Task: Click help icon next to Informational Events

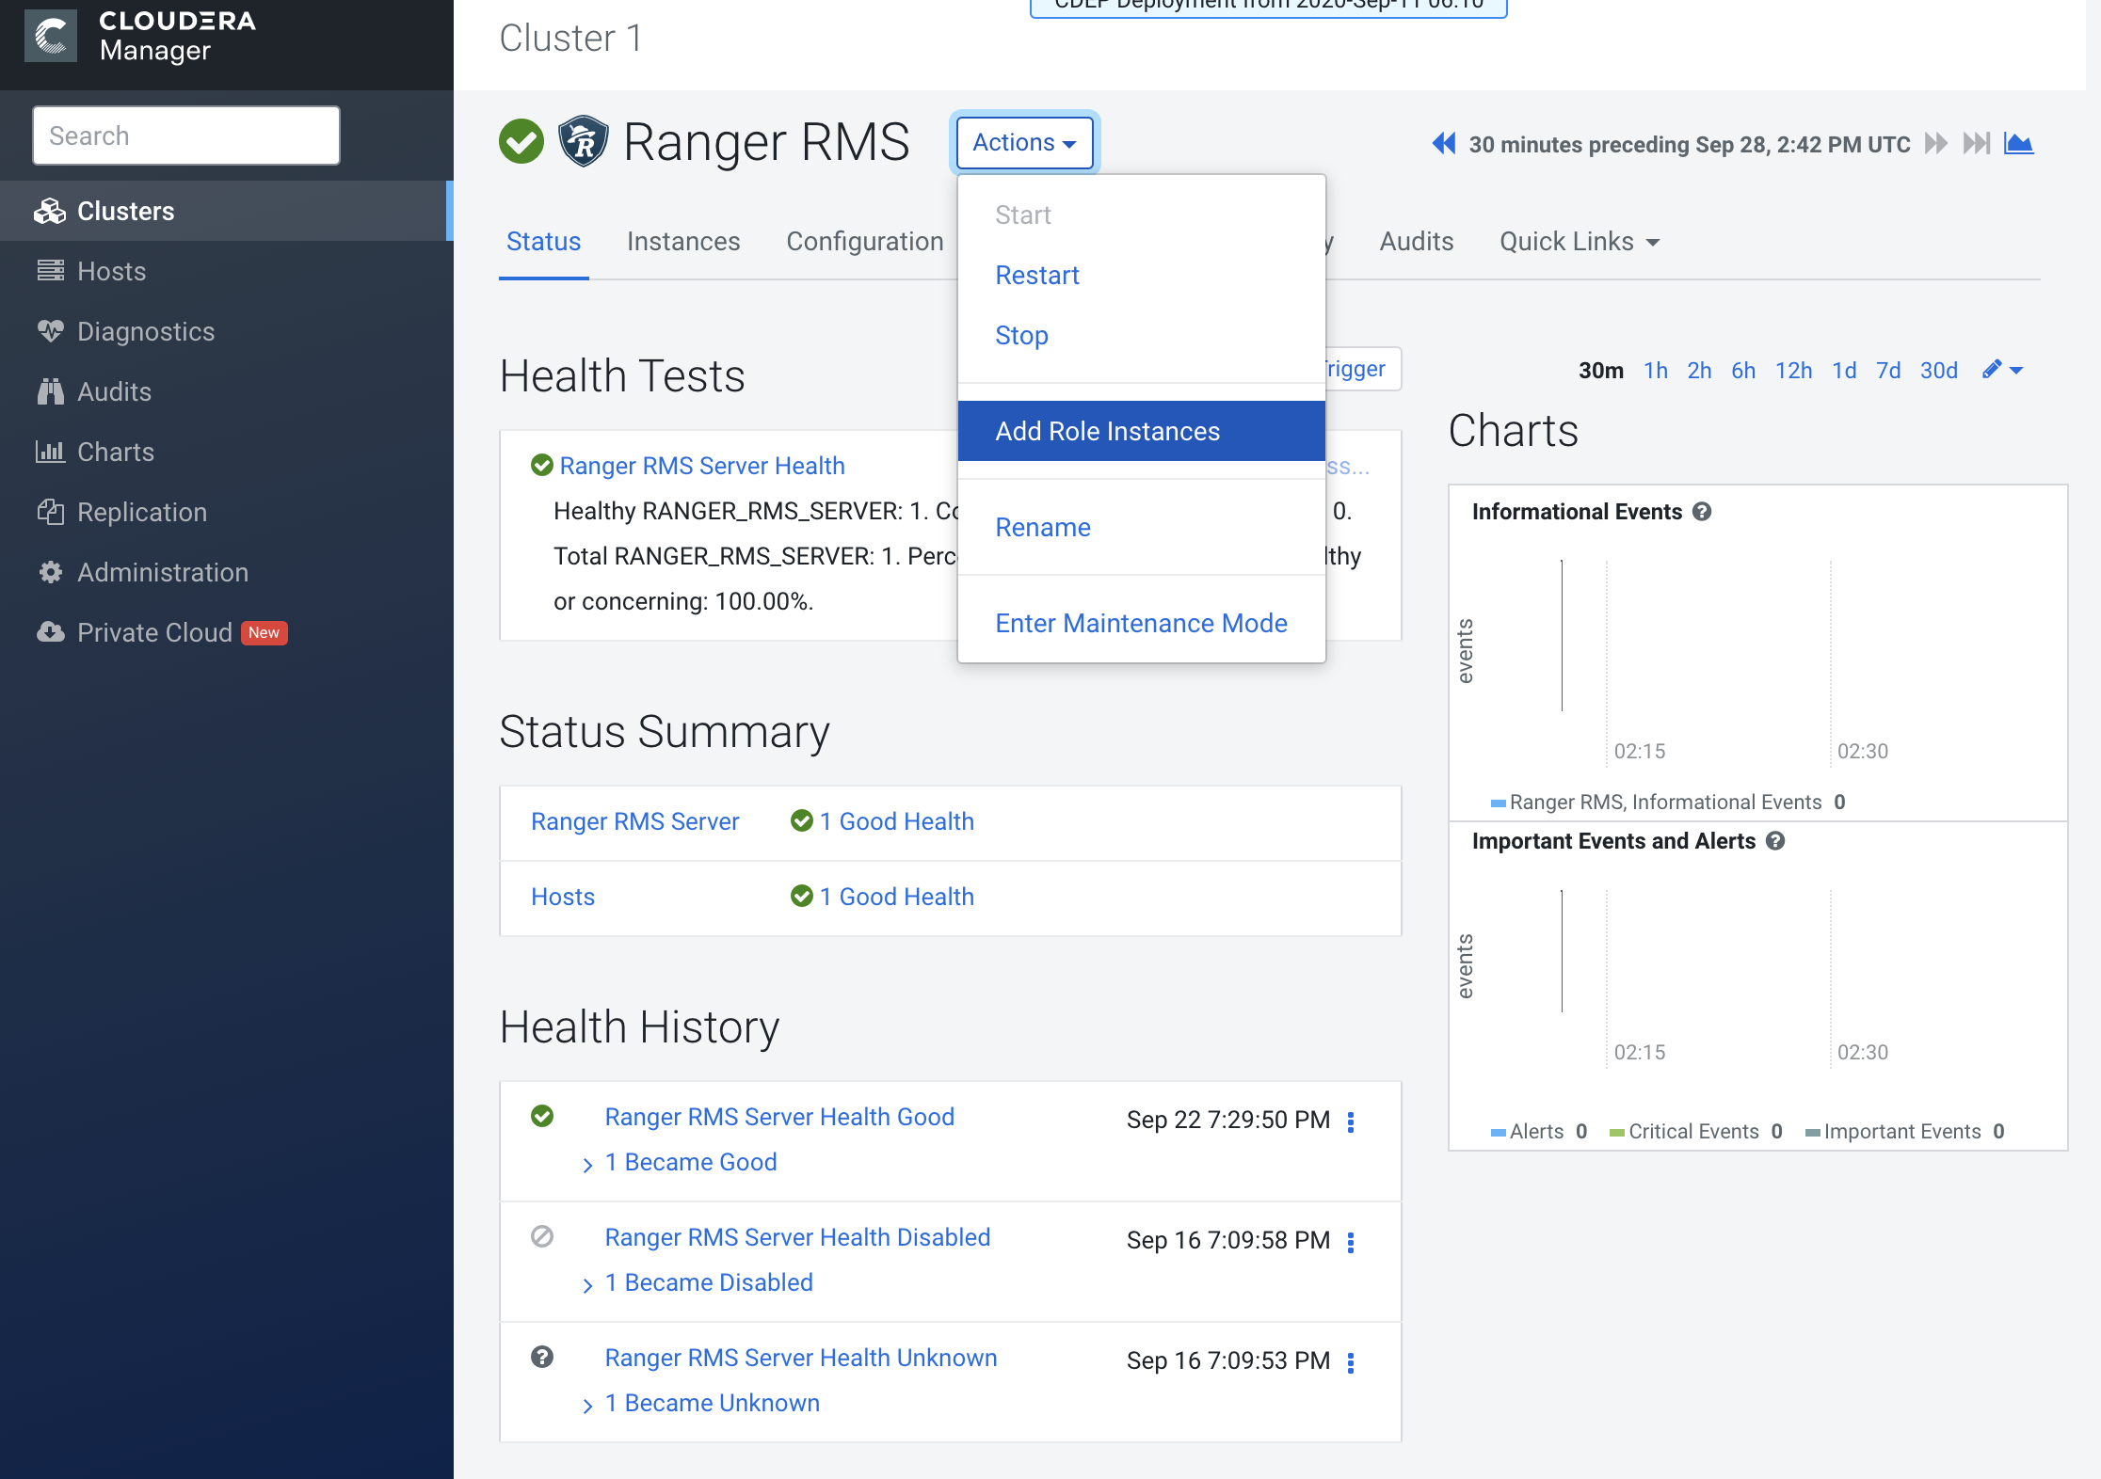Action: 1702,512
